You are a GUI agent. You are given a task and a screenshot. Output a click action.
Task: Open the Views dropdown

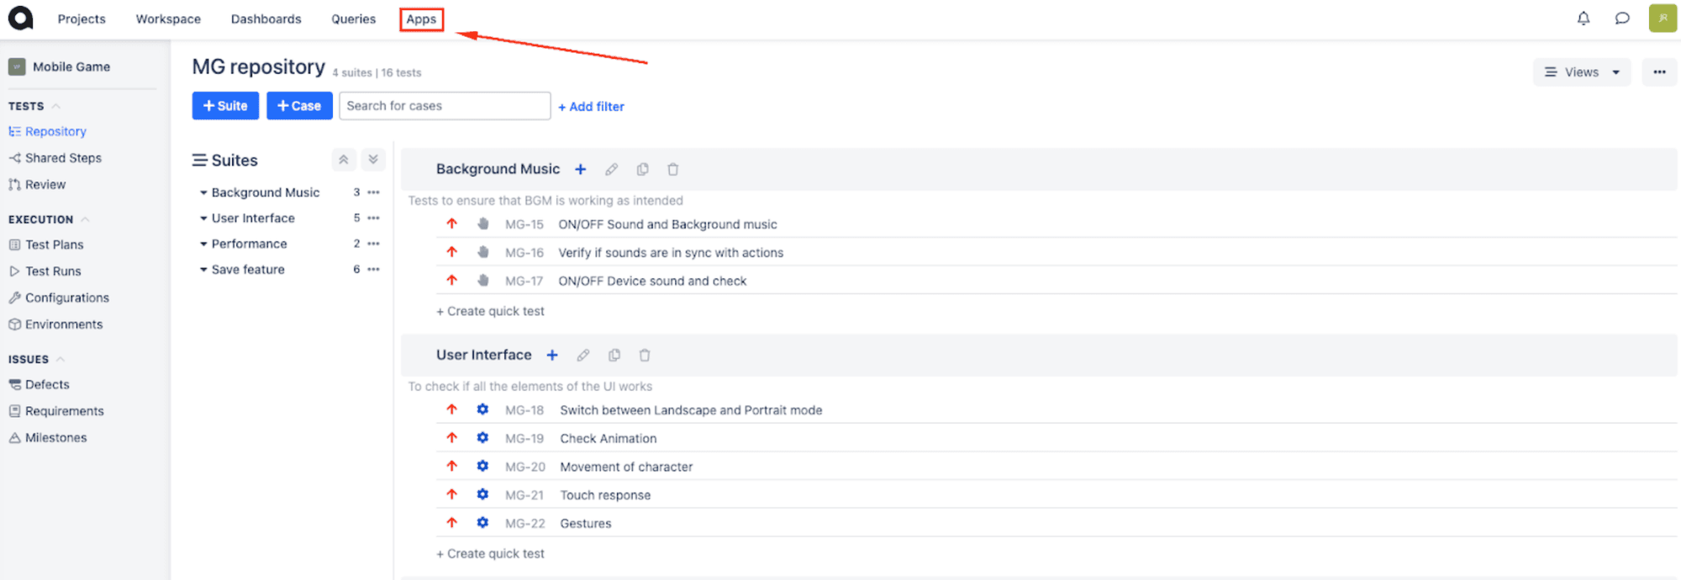click(x=1582, y=72)
